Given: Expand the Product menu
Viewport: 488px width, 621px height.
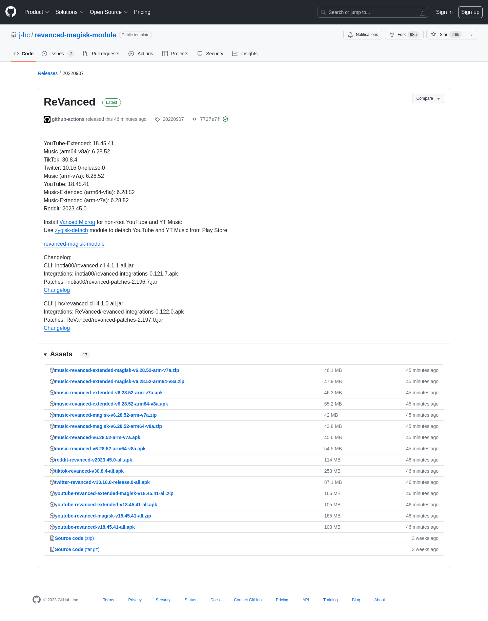Looking at the screenshot, I should point(37,12).
